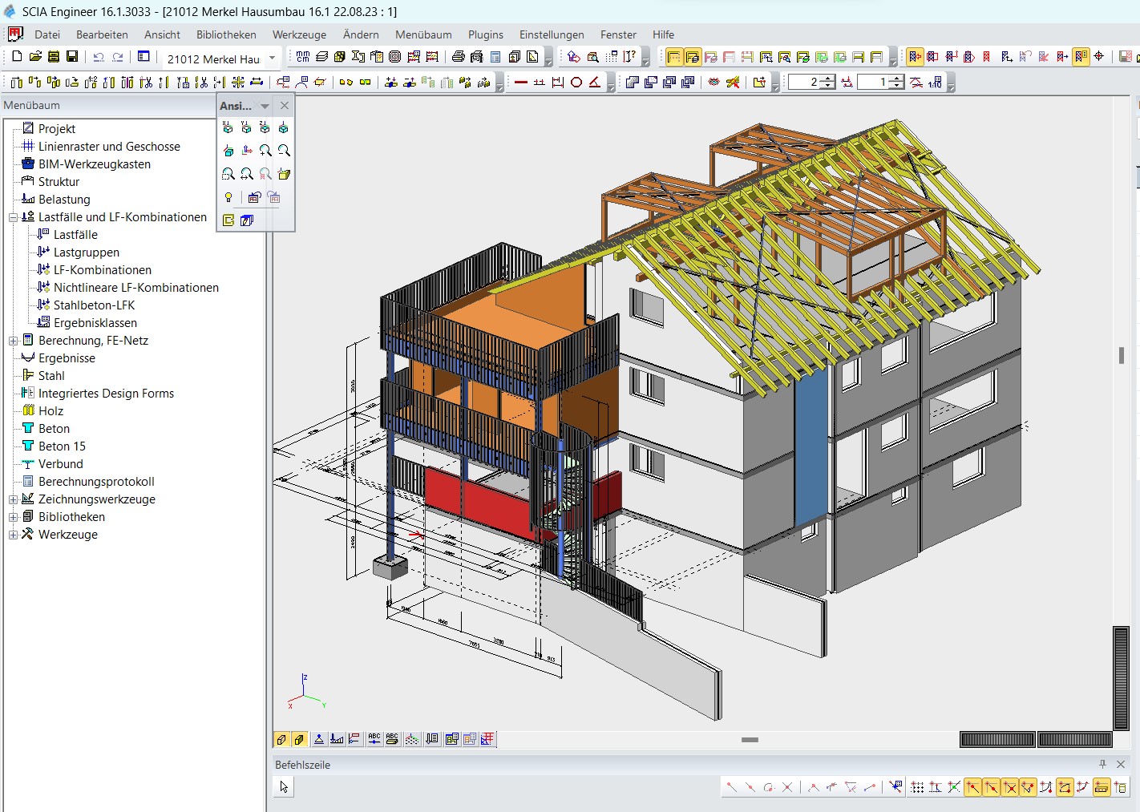Viewport: 1140px width, 812px height.
Task: Increase the stepper value showing 1
Action: click(897, 79)
